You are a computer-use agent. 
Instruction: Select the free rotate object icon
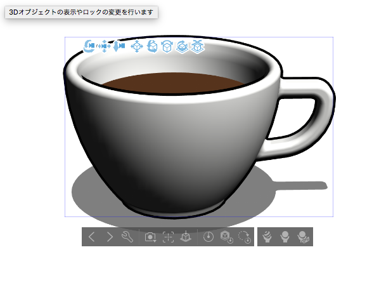pos(152,46)
